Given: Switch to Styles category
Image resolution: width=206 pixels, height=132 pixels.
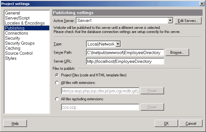Looking at the screenshot, I should click(x=11, y=58).
